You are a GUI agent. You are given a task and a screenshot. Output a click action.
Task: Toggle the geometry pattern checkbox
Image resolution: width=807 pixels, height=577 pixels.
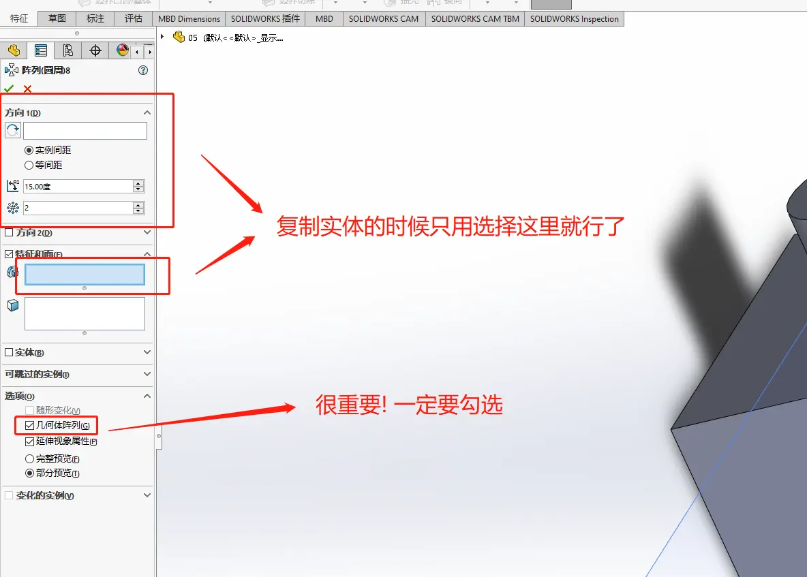tap(30, 425)
